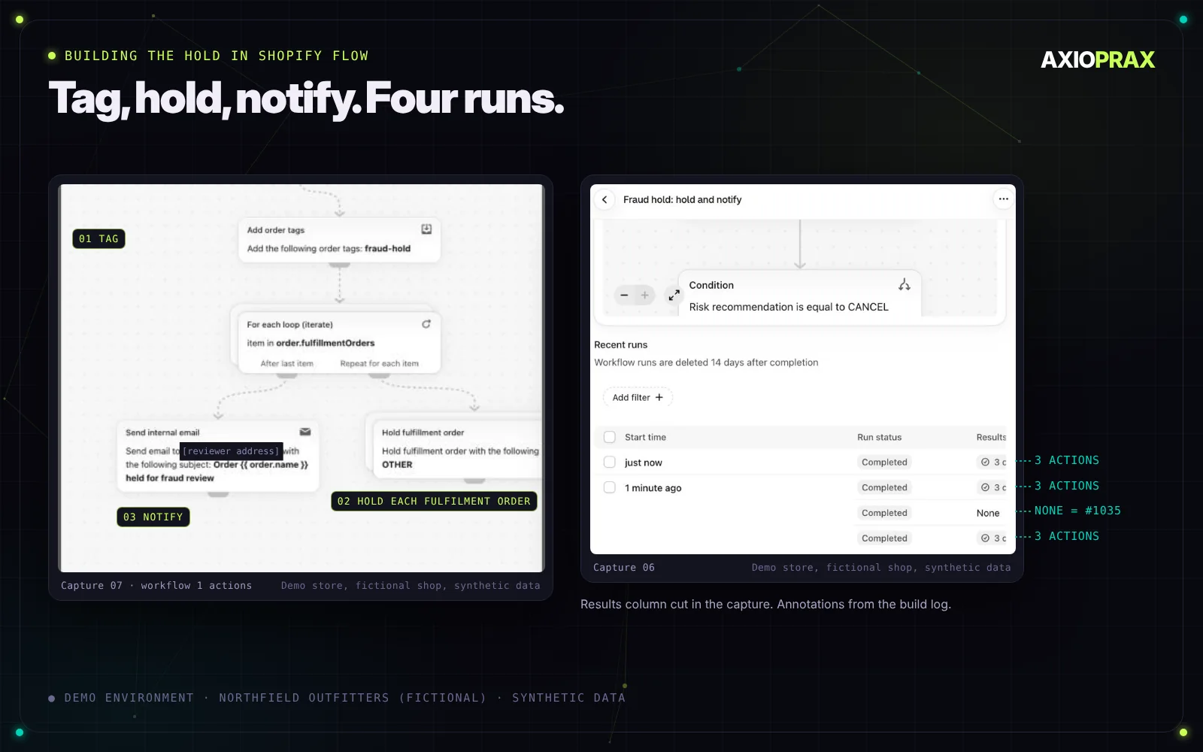Zoom out the workflow canvas with minus
The height and width of the screenshot is (752, 1203).
pyautogui.click(x=624, y=296)
